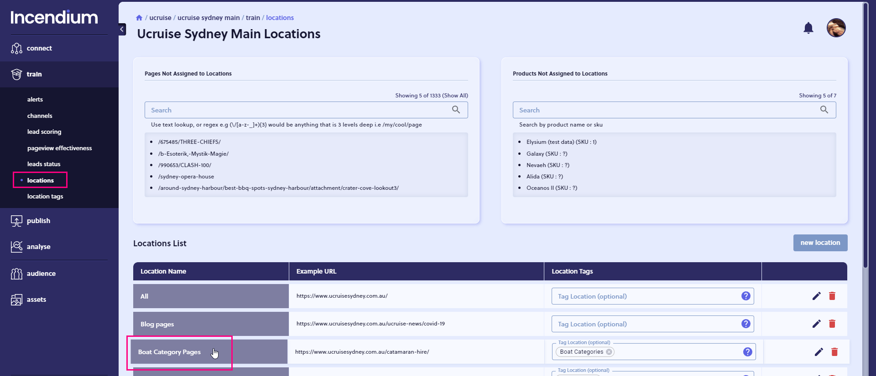This screenshot has height=376, width=876.
Task: Edit the All location with pencil icon
Action: 816,296
